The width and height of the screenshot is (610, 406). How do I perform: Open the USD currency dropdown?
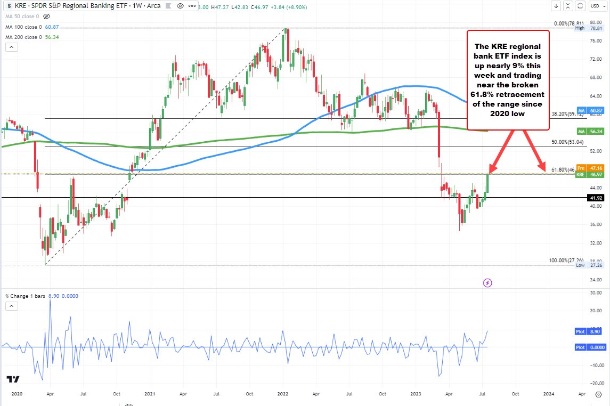pyautogui.click(x=597, y=6)
